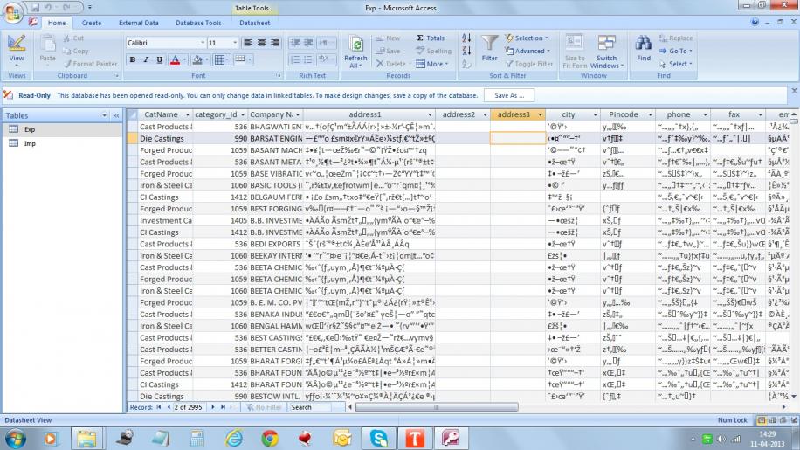Center align text
Screen dimensions: 800x450
(x=261, y=42)
